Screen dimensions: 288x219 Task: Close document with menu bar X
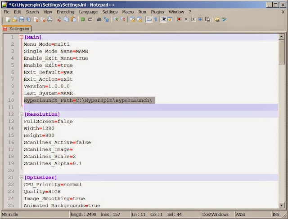point(283,12)
